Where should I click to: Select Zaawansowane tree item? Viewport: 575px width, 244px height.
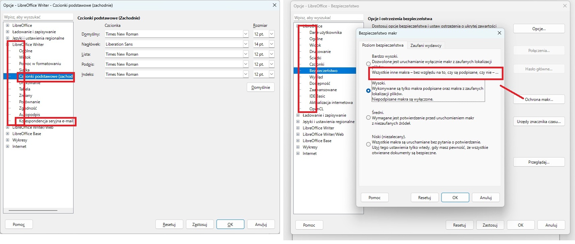coord(323,90)
